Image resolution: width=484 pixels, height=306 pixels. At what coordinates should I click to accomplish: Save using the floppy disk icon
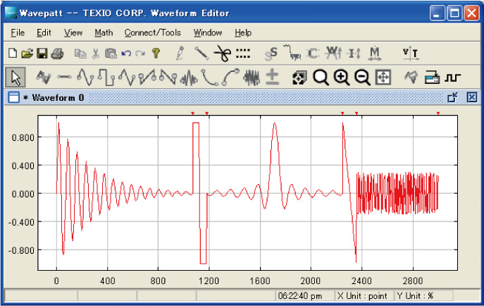pyautogui.click(x=42, y=54)
